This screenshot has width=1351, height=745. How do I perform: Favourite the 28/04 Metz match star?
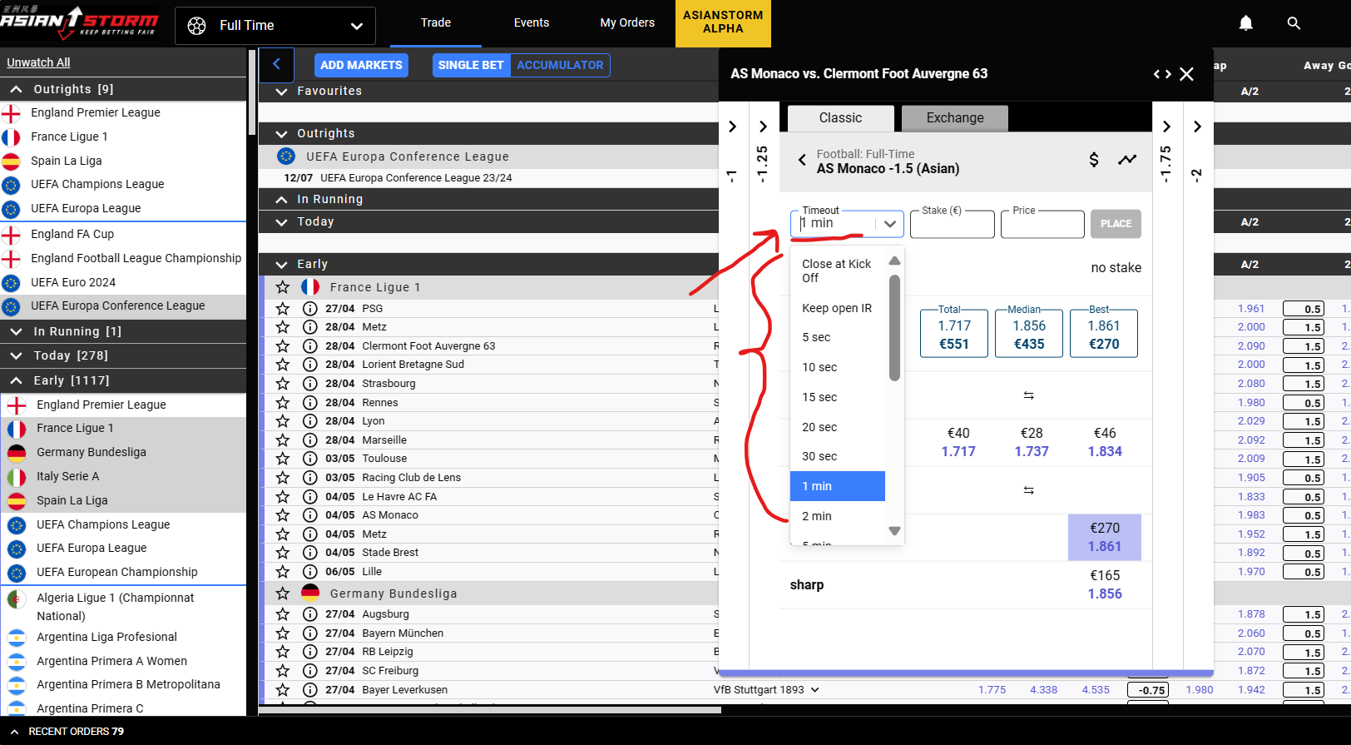(x=283, y=327)
